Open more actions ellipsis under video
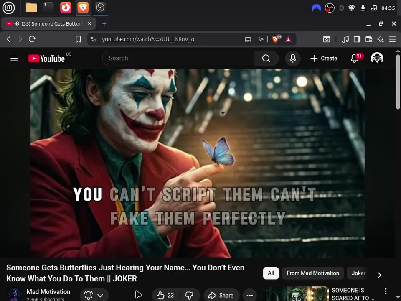Screen dimensions: 401x301 250,296
